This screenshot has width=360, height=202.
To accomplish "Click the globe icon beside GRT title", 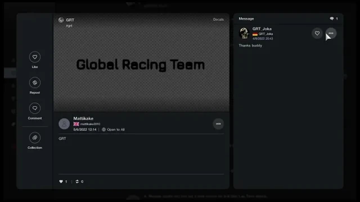I will [61, 20].
